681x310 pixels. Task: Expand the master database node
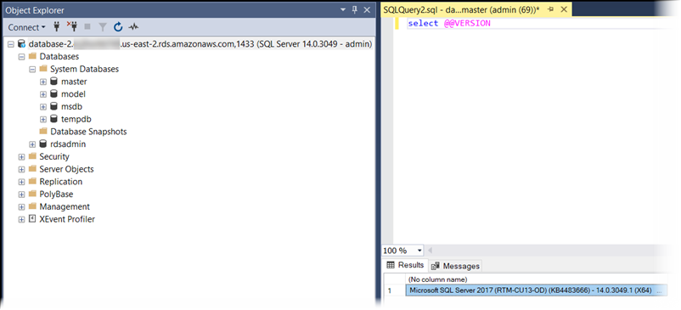coord(43,82)
